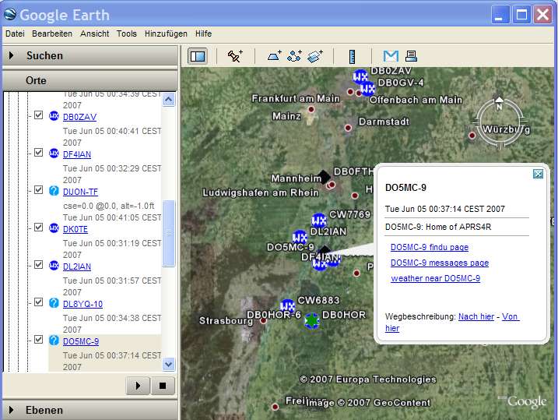
Task: Expand the Ebenen panel
Action: (x=89, y=410)
